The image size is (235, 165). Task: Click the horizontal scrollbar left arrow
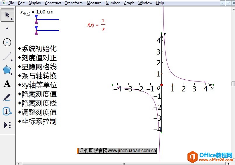coord(18,164)
